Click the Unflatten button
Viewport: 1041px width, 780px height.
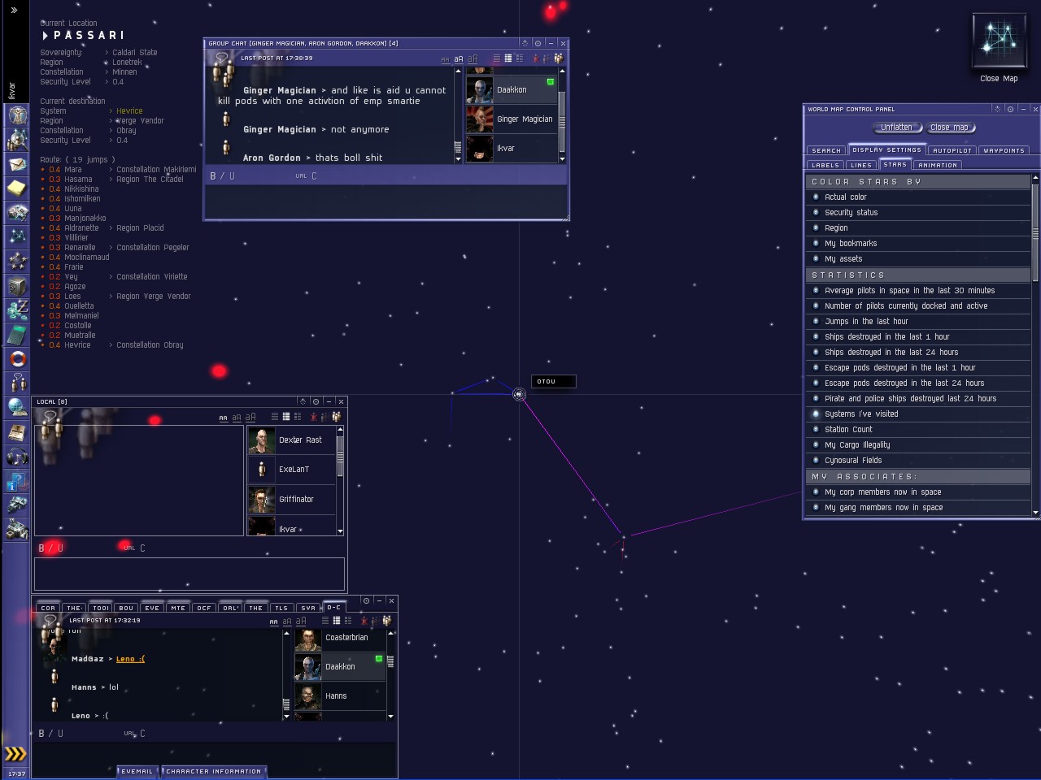click(897, 128)
